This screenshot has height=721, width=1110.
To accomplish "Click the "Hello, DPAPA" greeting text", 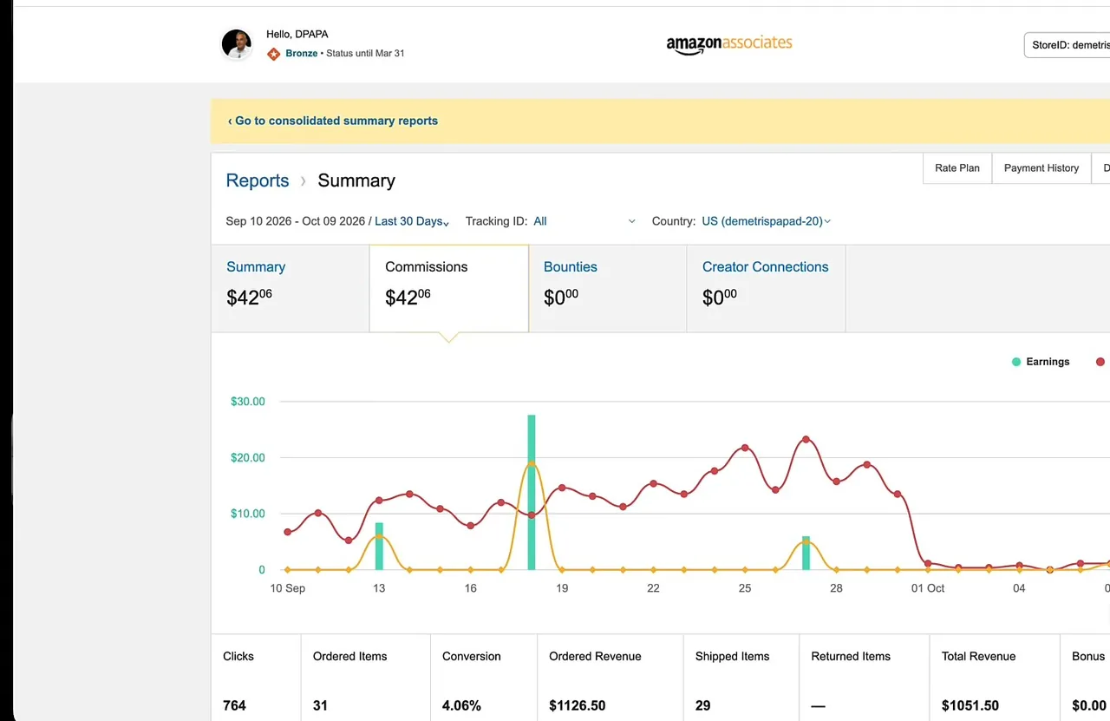I will pyautogui.click(x=297, y=35).
